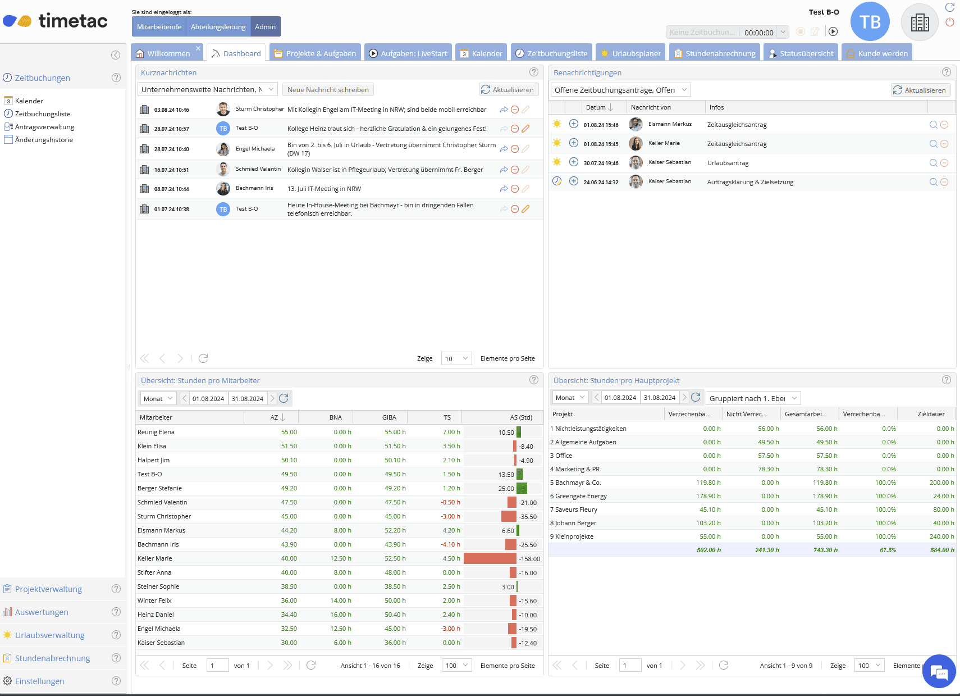Expand Keiler Marie's Zeitausgleichsantrag with the plus icon

point(573,143)
